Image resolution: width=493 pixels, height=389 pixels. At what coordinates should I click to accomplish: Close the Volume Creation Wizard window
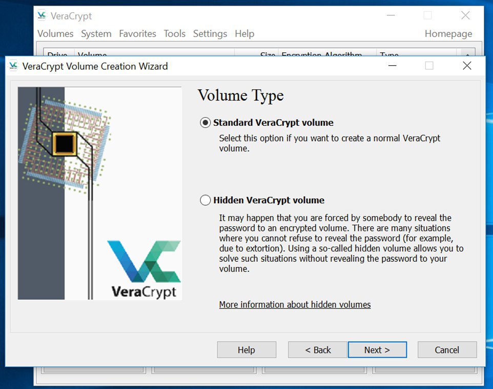tap(467, 66)
